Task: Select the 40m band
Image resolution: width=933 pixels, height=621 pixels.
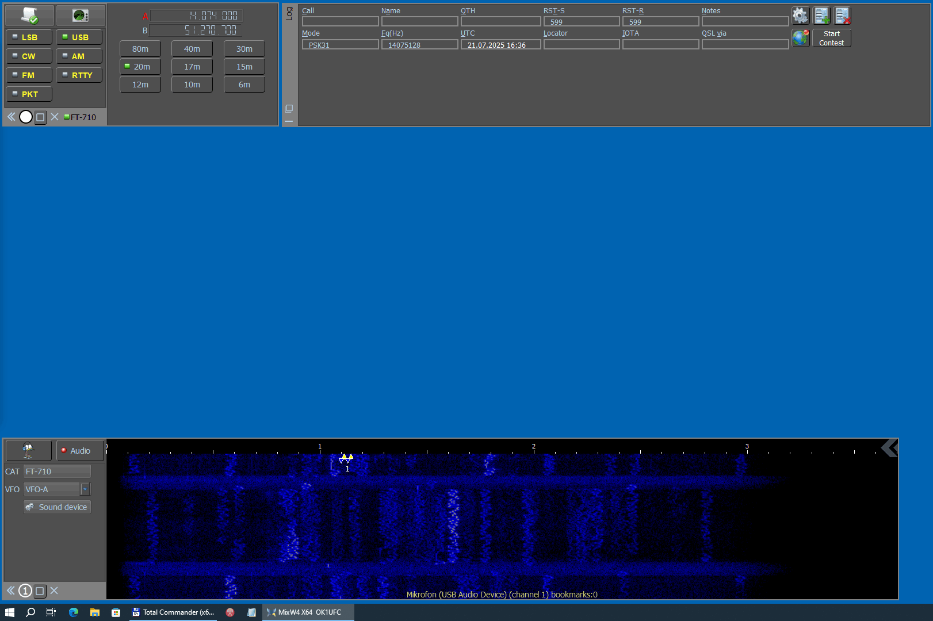Action: tap(192, 49)
